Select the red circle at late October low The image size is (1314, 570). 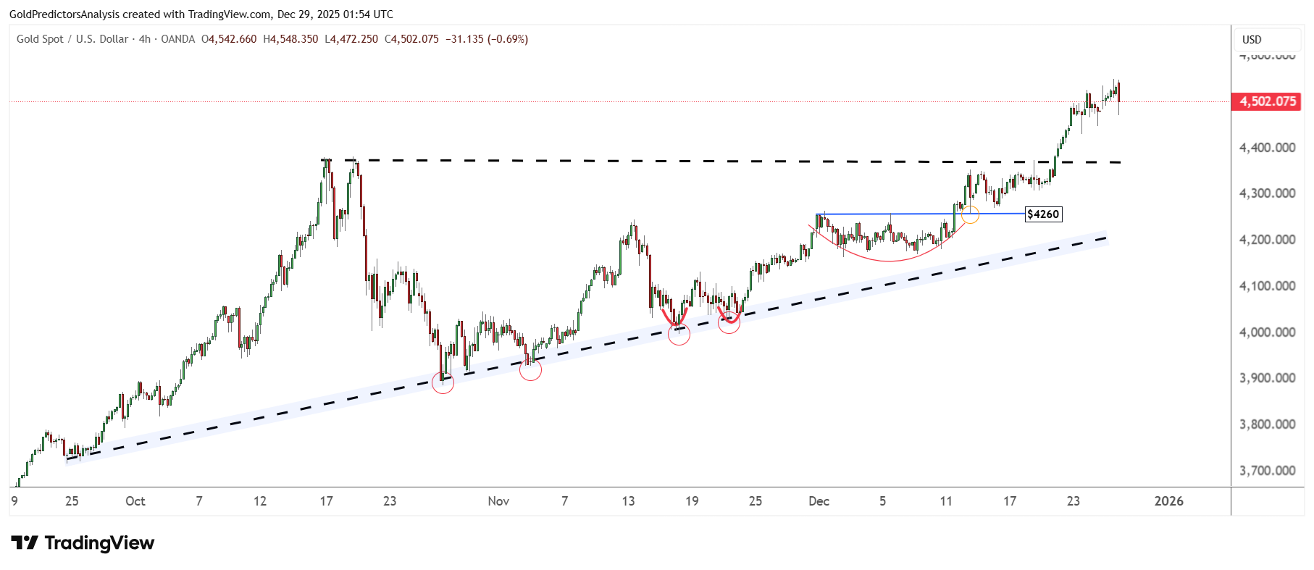pos(443,382)
